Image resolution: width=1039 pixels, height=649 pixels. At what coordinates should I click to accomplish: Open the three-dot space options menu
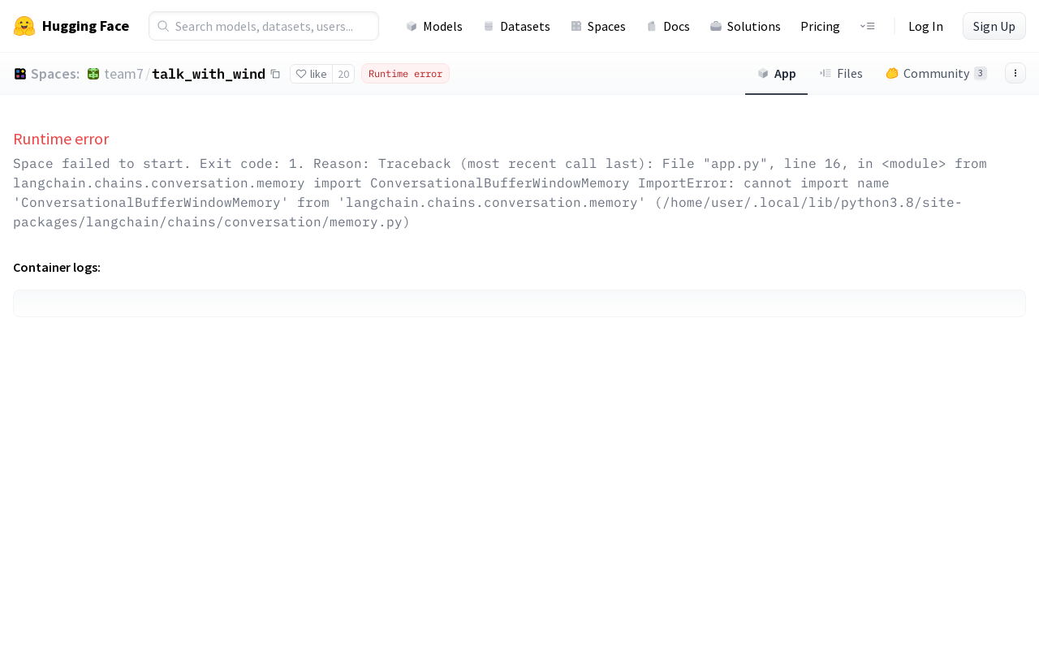coord(1015,73)
